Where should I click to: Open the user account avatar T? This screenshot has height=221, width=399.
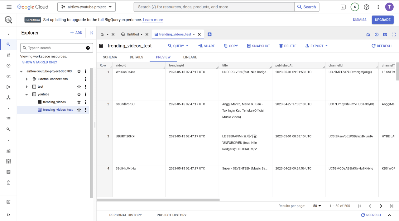click(x=389, y=7)
